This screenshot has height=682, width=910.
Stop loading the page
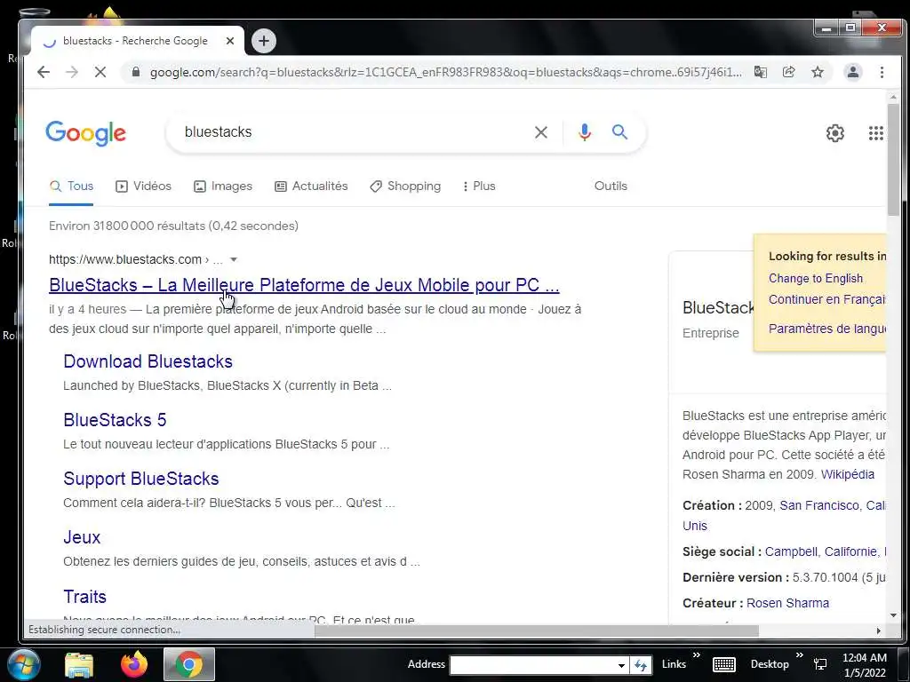[x=100, y=72]
